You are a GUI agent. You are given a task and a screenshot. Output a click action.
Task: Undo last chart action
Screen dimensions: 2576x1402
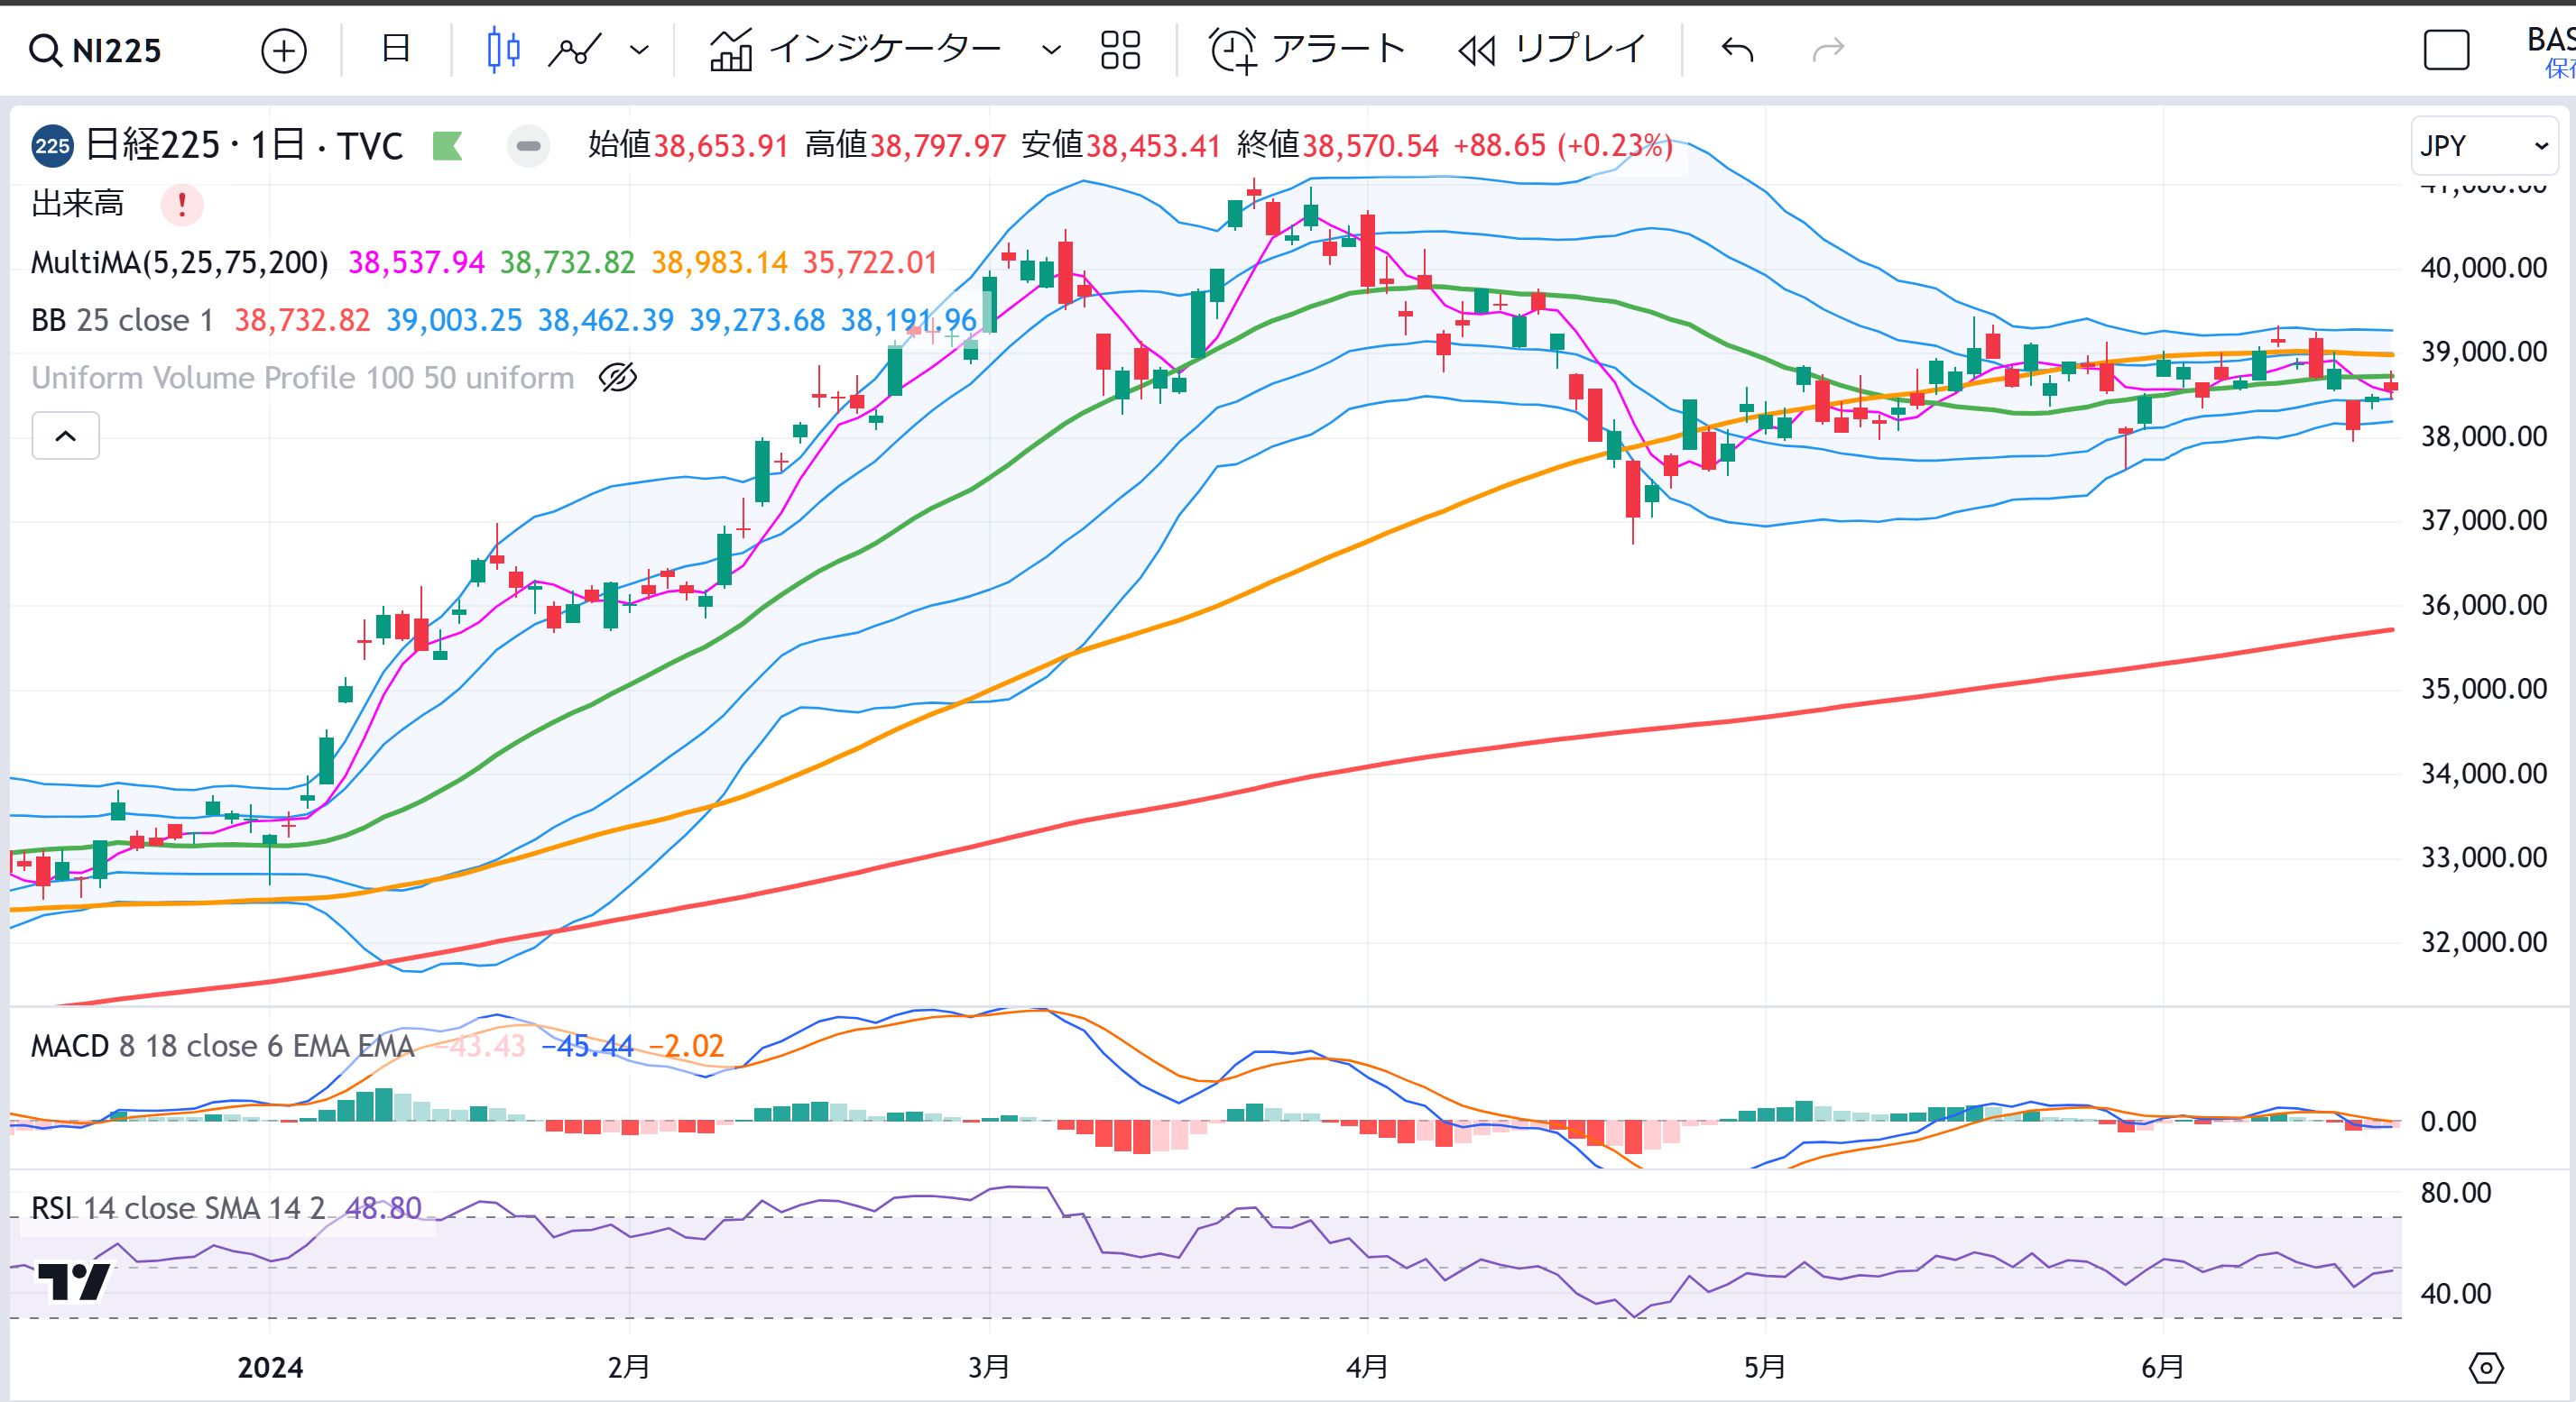click(1738, 50)
